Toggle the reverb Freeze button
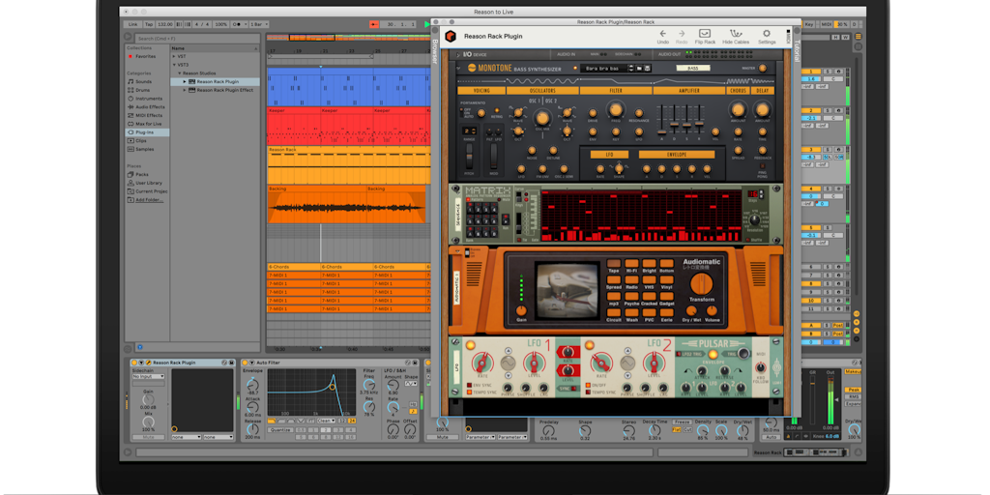The image size is (990, 495). [682, 422]
